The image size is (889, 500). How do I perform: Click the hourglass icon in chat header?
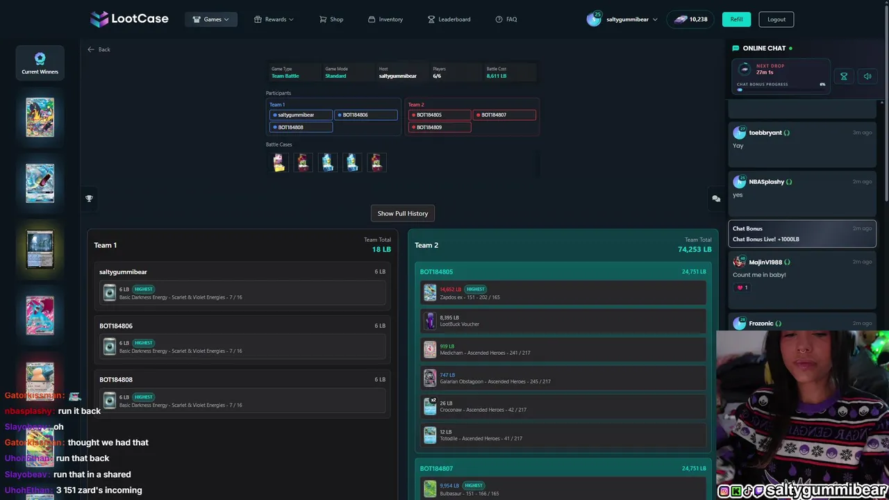click(x=844, y=76)
